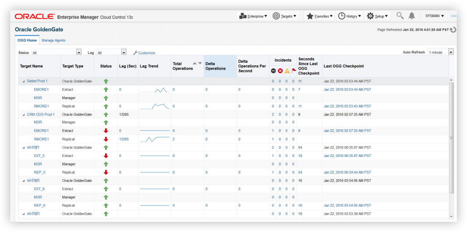Open the Targets menu
Screen dimensions: 467x232
pyautogui.click(x=284, y=16)
